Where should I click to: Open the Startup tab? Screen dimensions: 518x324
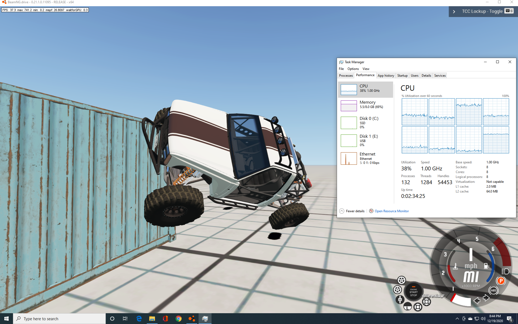pyautogui.click(x=402, y=76)
